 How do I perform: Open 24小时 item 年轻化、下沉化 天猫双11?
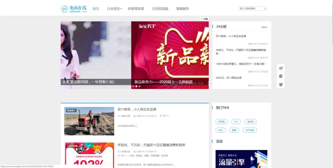tap(241, 52)
